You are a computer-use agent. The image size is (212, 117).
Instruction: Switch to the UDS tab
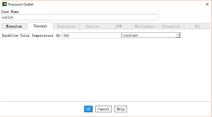pos(197,26)
